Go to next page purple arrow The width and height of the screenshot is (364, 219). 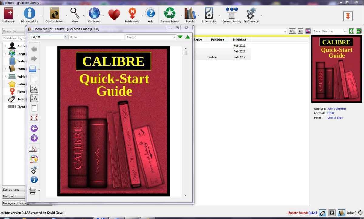click(34, 138)
